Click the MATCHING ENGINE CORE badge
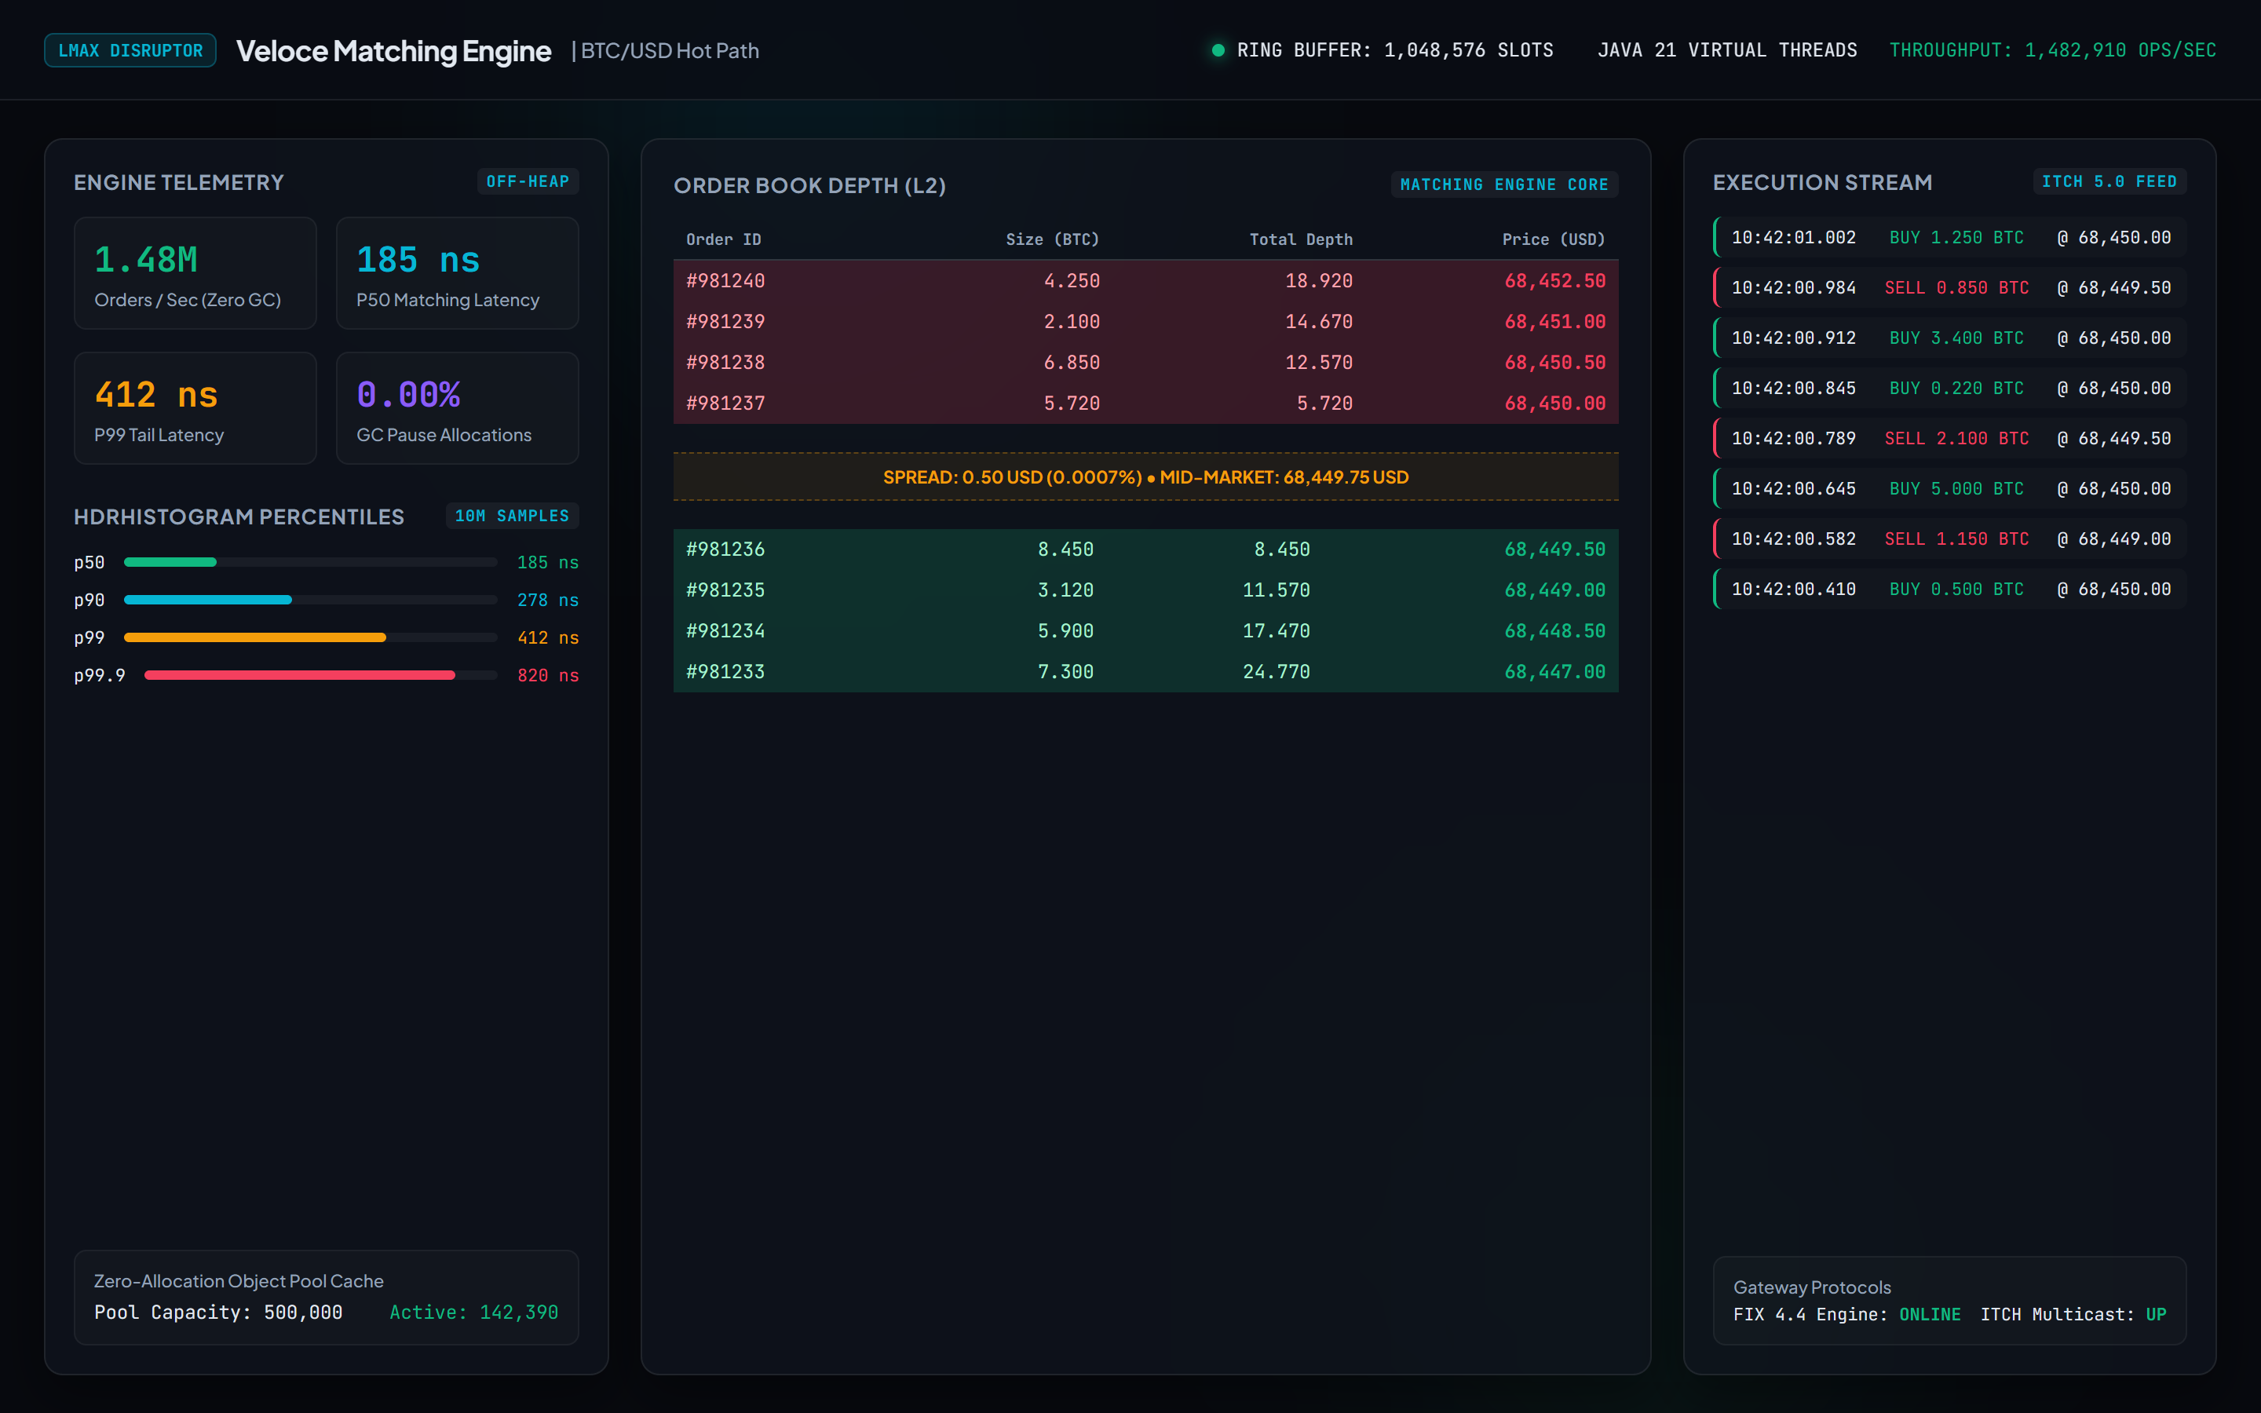Image resolution: width=2261 pixels, height=1413 pixels. (x=1504, y=185)
